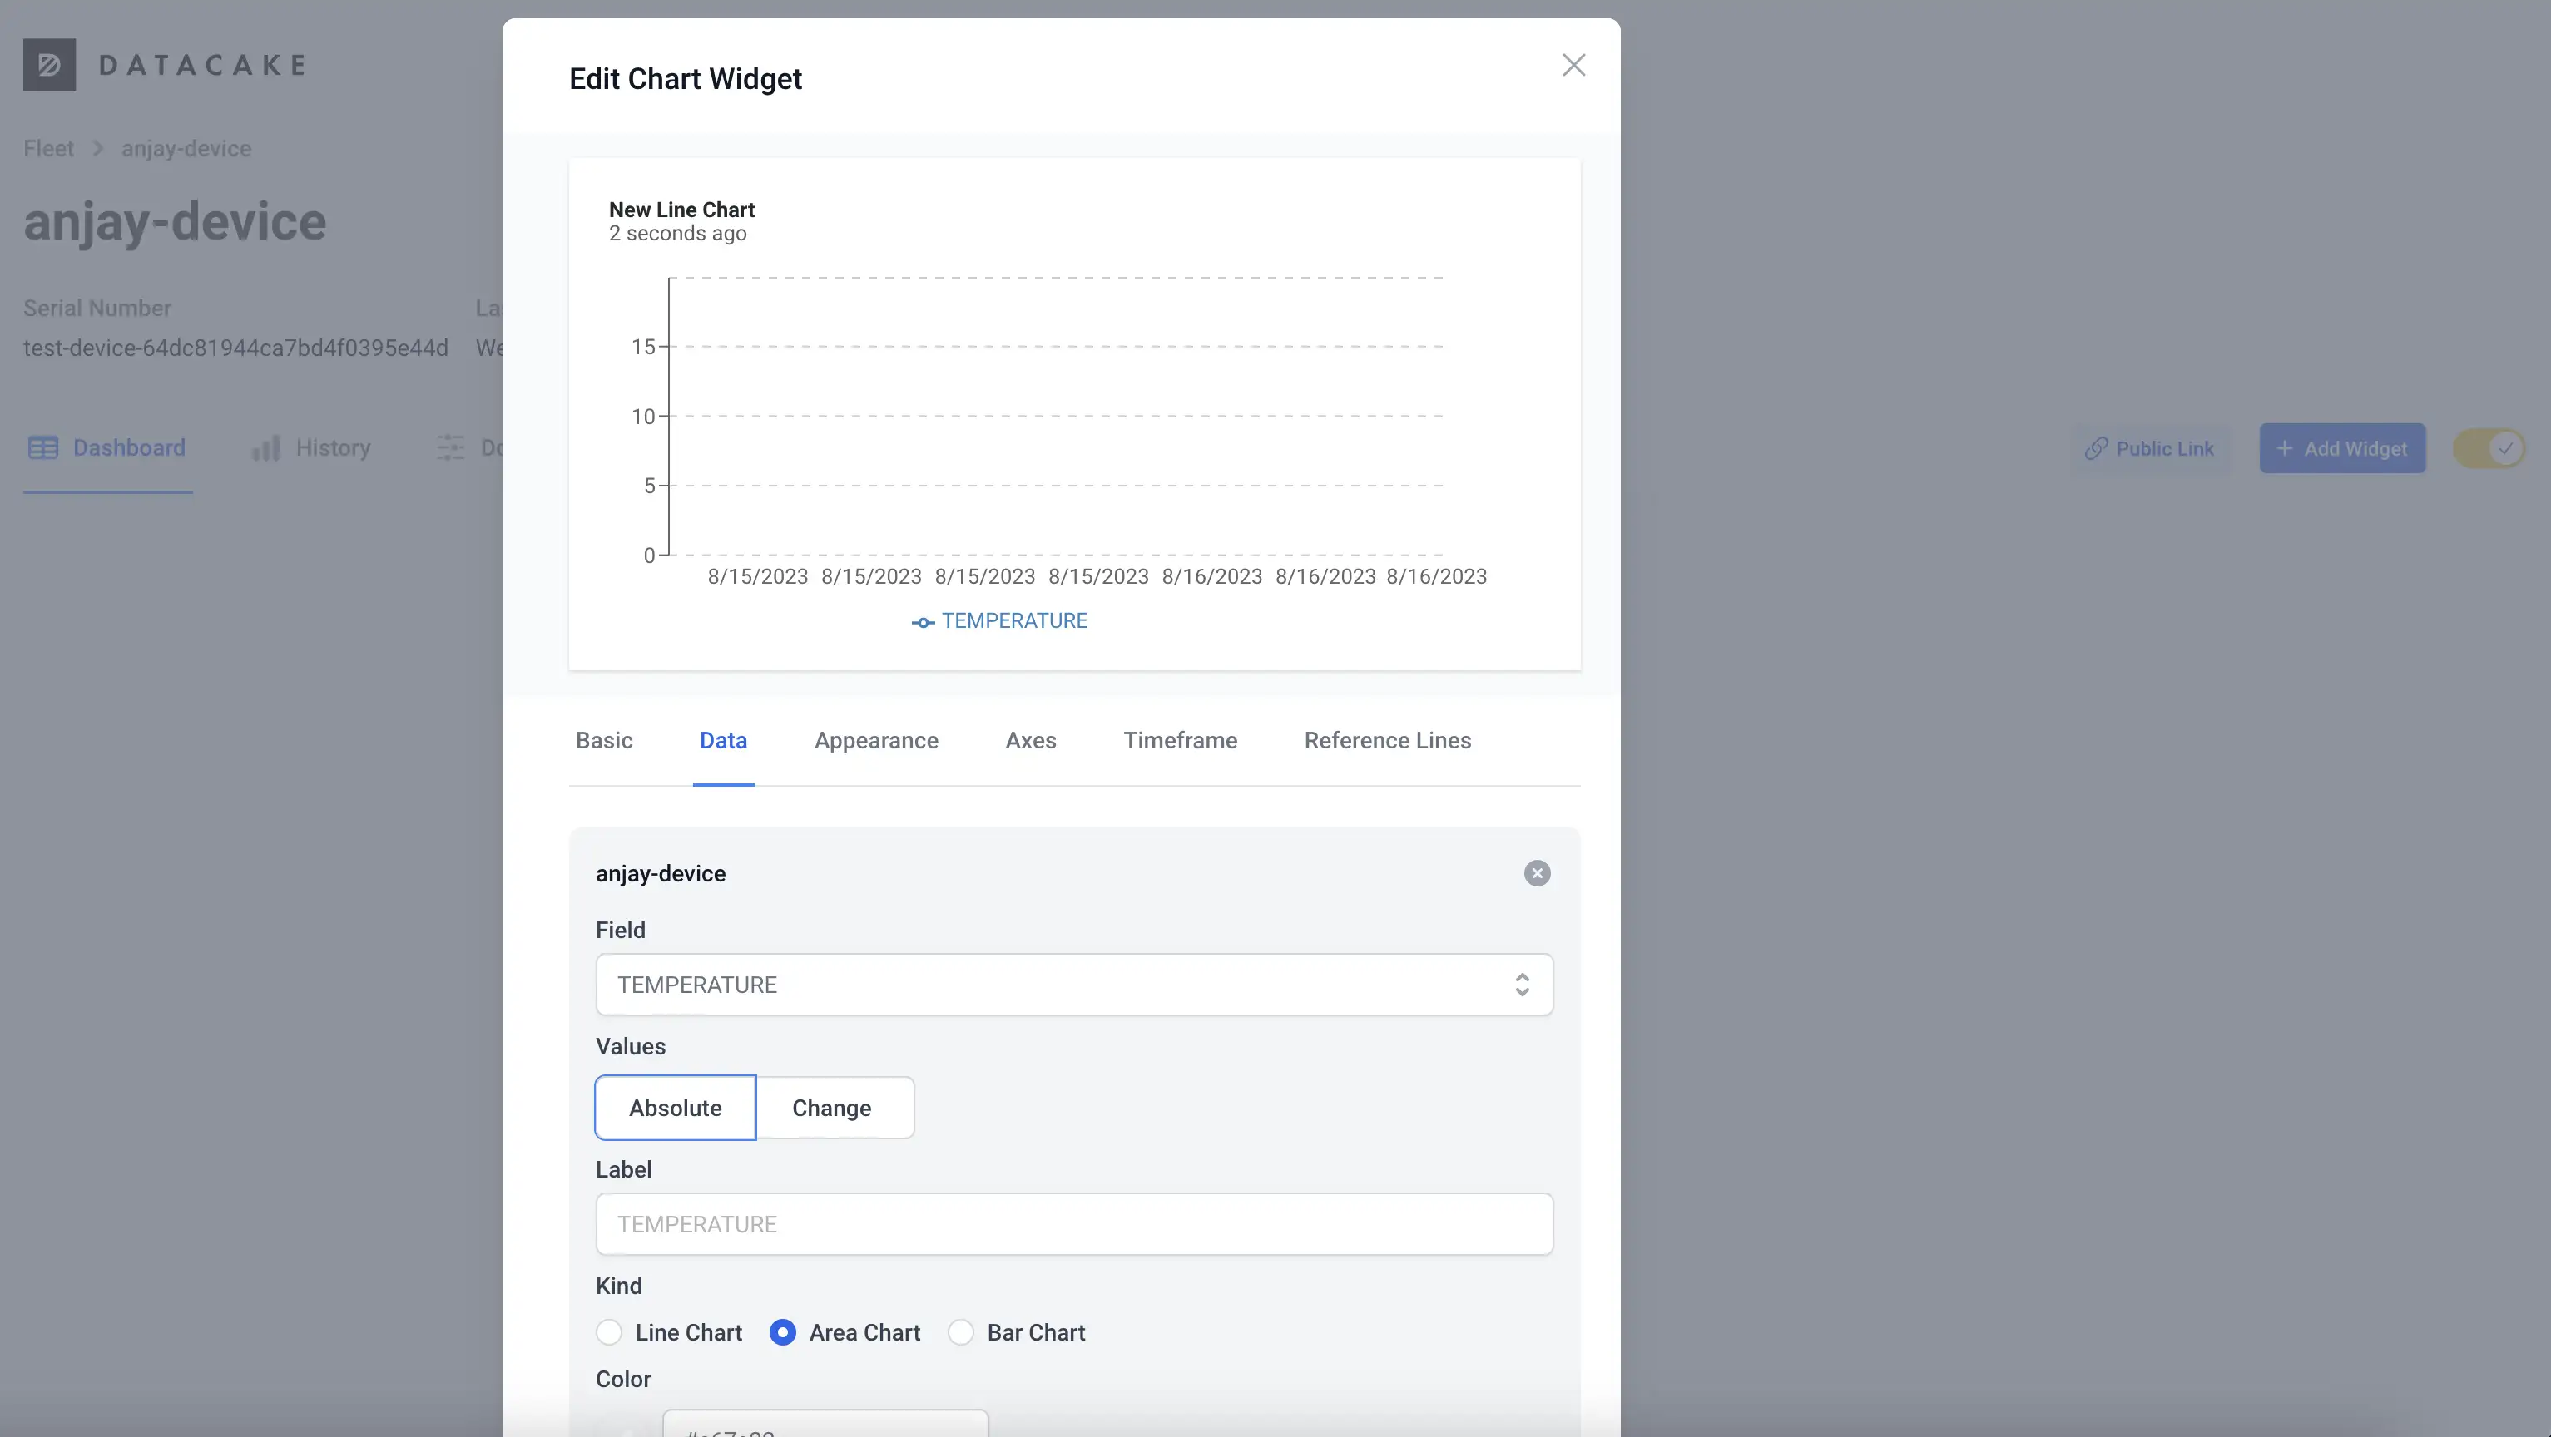
Task: Click the '2 seconds ago' timestamp
Action: point(677,234)
